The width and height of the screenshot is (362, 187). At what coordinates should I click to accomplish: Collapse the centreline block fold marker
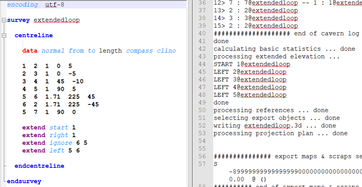(4, 36)
